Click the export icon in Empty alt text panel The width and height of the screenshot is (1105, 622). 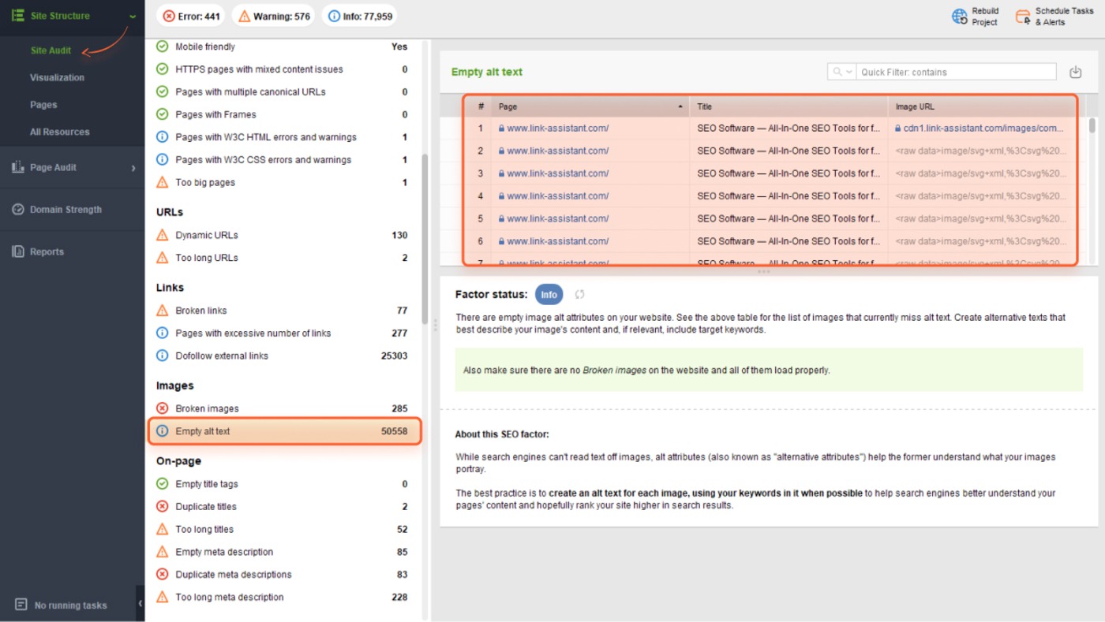pyautogui.click(x=1075, y=71)
